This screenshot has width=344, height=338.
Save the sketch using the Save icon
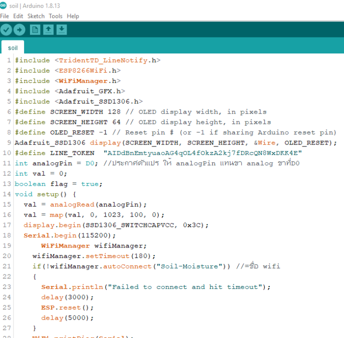tap(61, 30)
